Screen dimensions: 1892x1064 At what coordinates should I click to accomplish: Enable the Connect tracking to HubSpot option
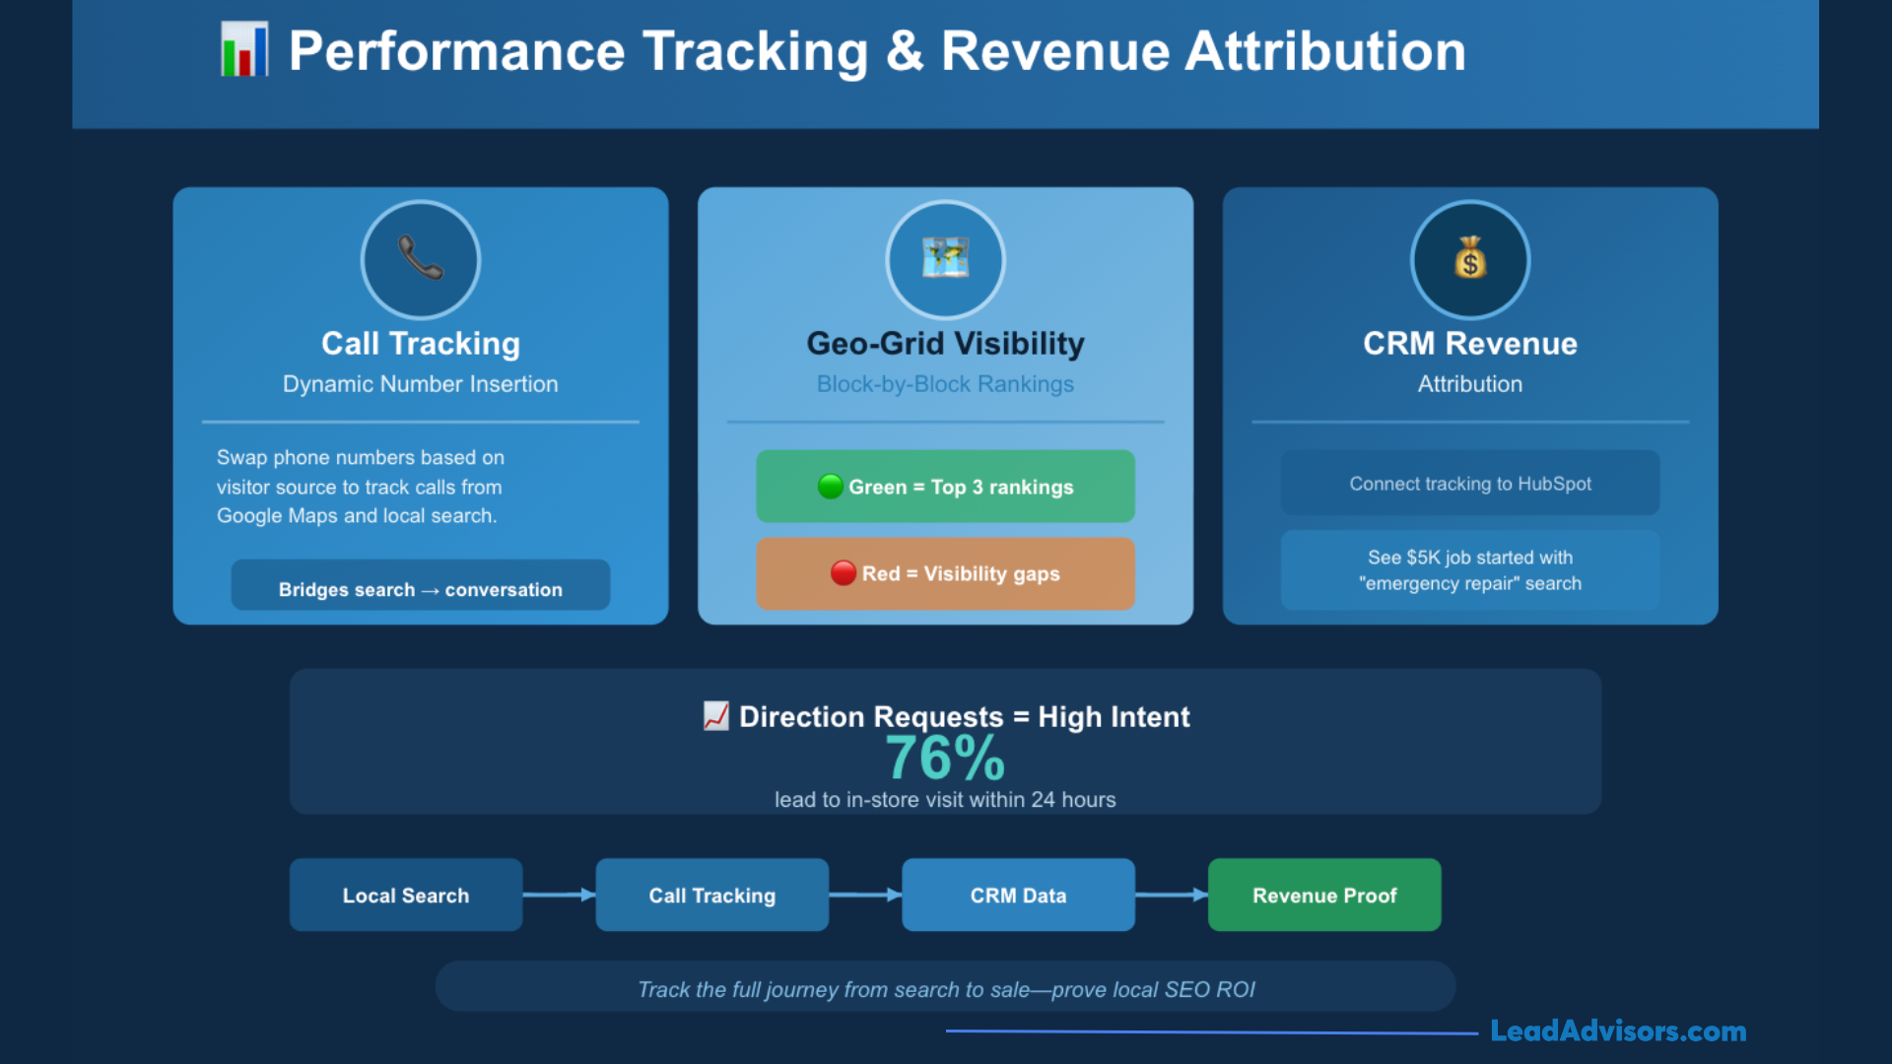[1469, 483]
